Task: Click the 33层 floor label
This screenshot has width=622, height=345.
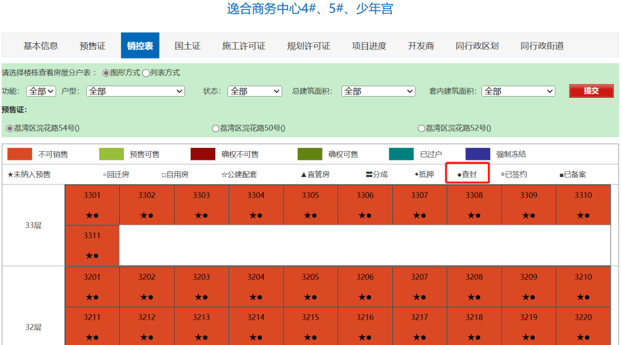Action: click(x=33, y=225)
